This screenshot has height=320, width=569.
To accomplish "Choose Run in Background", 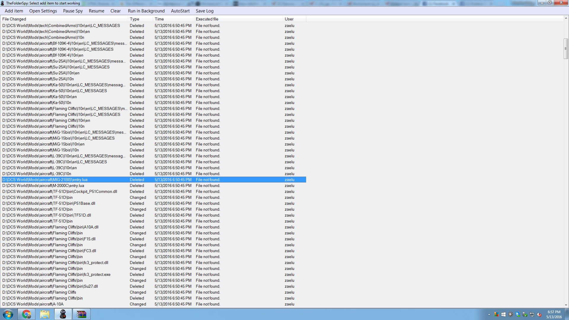I will [146, 11].
